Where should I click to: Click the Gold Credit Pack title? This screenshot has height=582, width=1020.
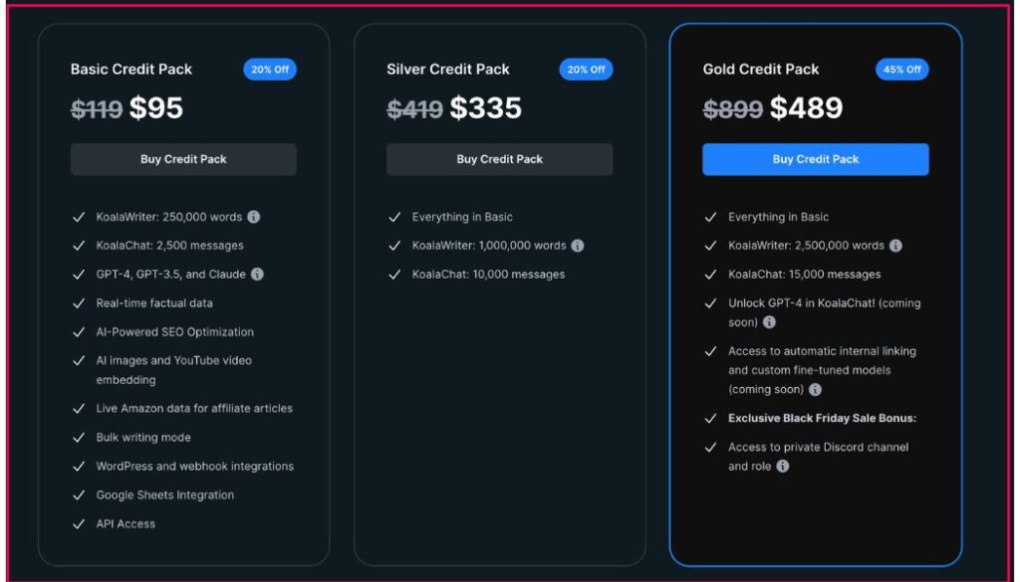click(x=761, y=70)
